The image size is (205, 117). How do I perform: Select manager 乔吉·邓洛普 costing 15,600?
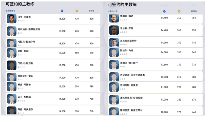[x=53, y=87]
